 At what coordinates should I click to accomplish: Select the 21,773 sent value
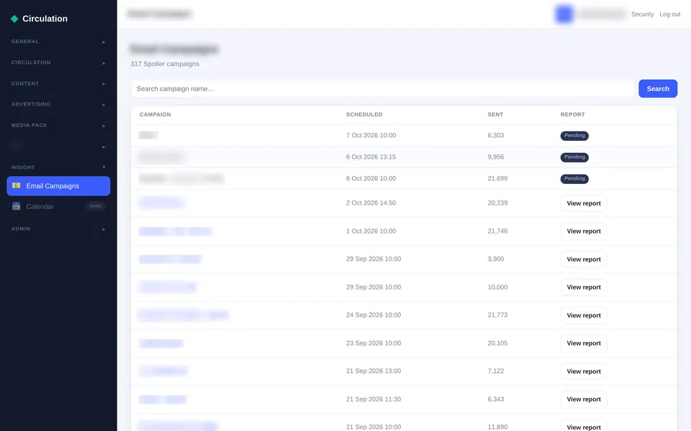click(497, 315)
